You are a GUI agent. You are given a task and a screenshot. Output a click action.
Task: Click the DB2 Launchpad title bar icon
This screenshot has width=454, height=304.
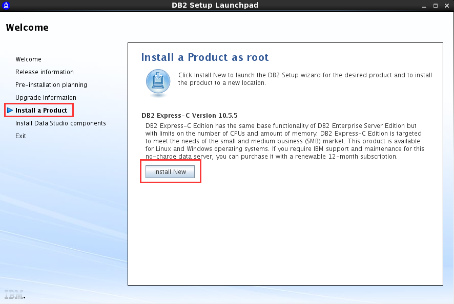(6, 5)
